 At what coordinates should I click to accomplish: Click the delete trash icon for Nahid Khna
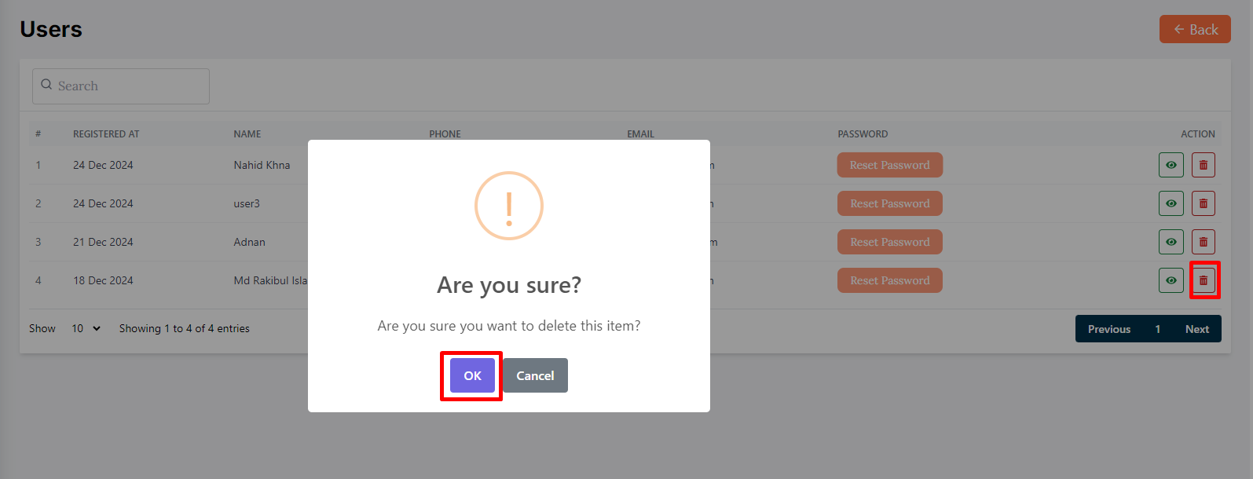1203,165
